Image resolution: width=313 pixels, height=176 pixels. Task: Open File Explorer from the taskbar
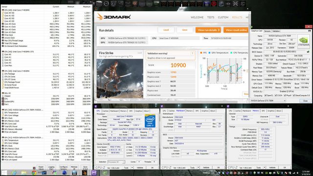[24, 173]
